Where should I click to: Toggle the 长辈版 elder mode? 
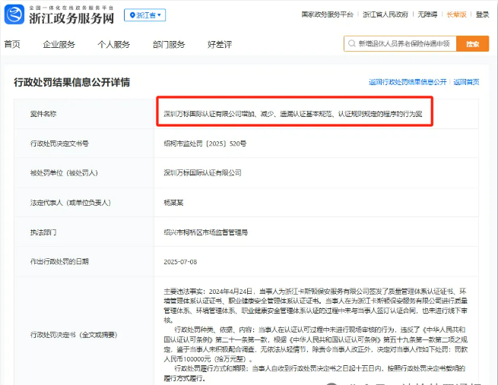pyautogui.click(x=456, y=14)
